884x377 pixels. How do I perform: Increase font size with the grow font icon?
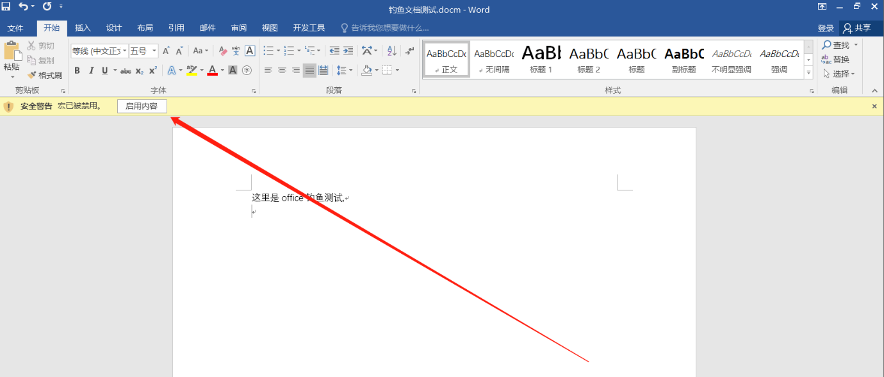coord(166,51)
